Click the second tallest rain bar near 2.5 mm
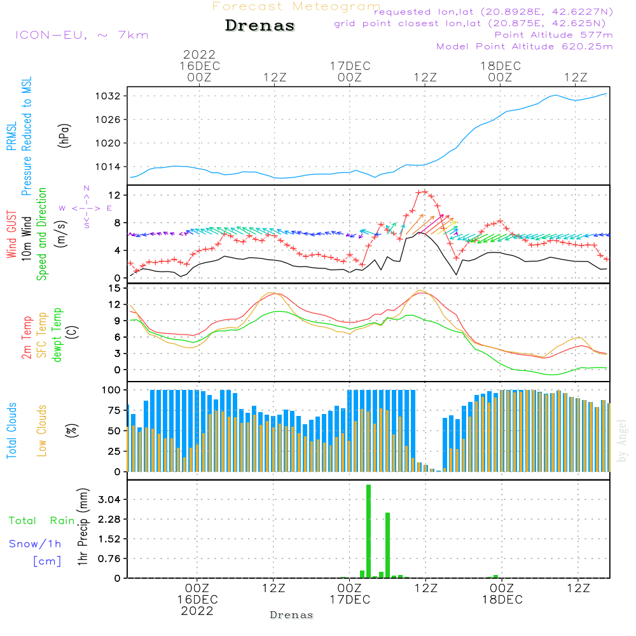The height and width of the screenshot is (636, 636). [388, 545]
